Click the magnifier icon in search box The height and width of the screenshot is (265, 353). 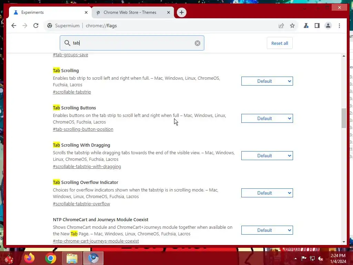coord(67,43)
